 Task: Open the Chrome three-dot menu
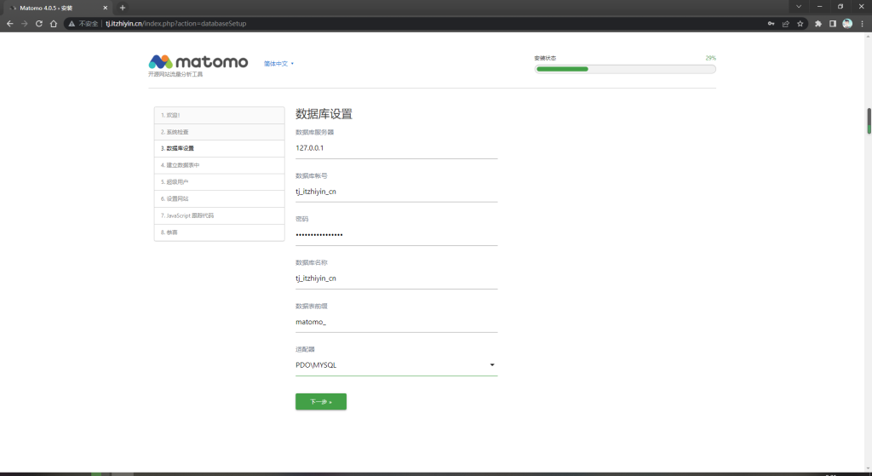pos(862,24)
